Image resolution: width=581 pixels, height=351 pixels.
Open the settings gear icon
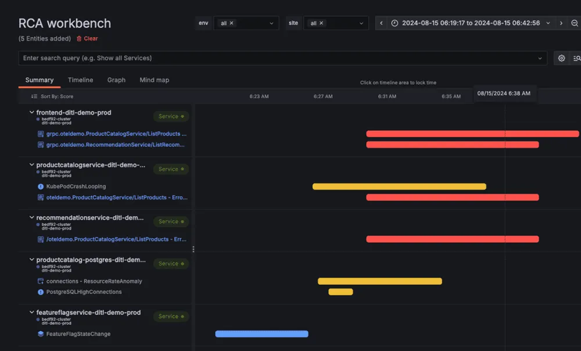pos(561,58)
